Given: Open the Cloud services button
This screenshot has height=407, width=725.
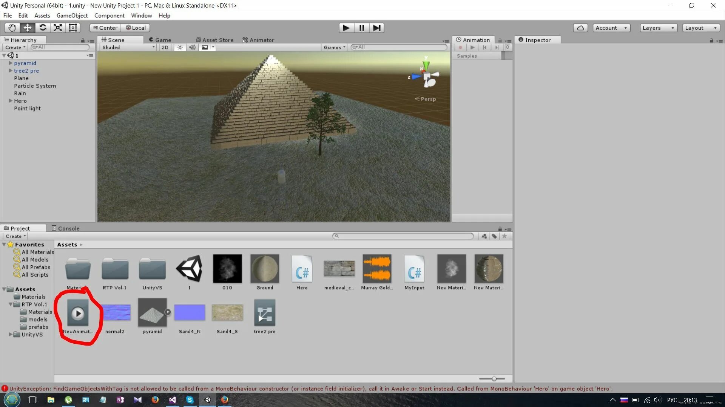Looking at the screenshot, I should pos(580,28).
